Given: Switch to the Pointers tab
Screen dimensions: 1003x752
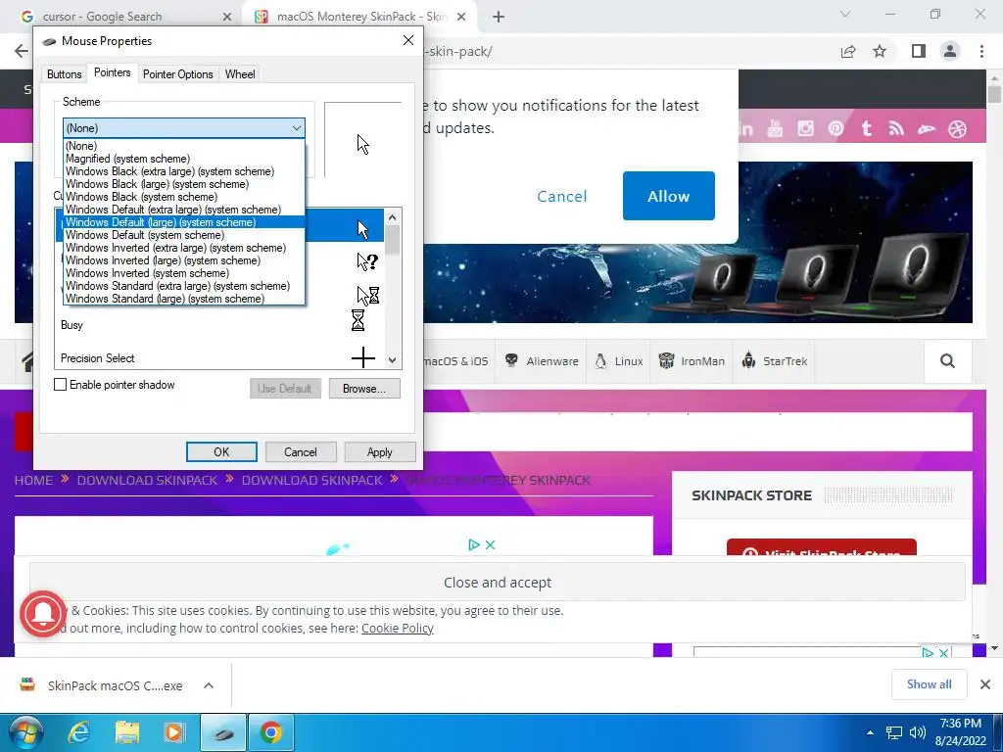Looking at the screenshot, I should pos(112,72).
